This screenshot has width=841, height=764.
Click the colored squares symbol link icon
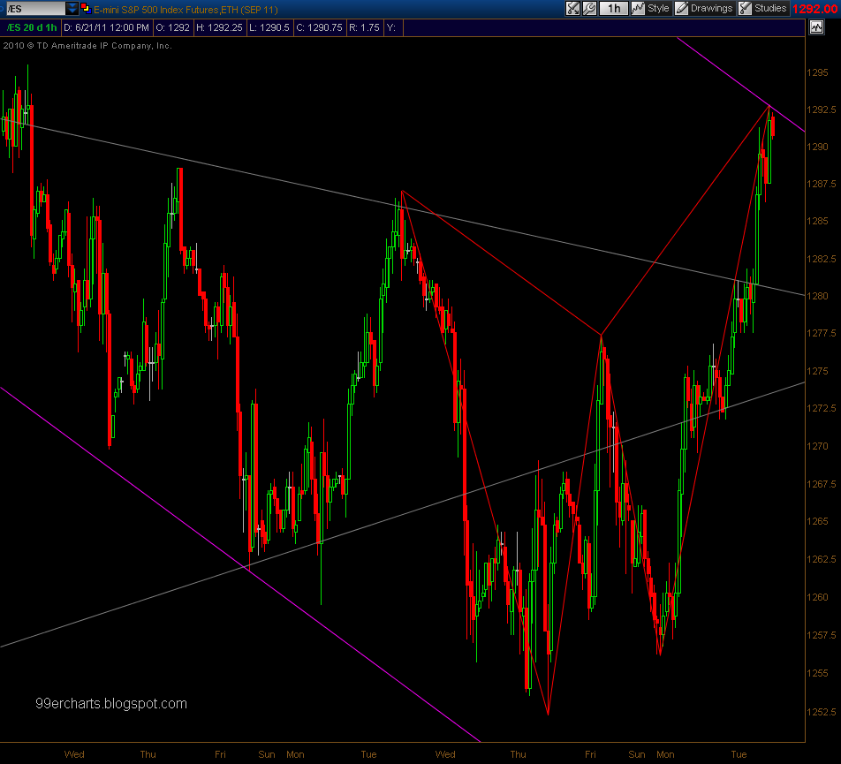point(85,8)
